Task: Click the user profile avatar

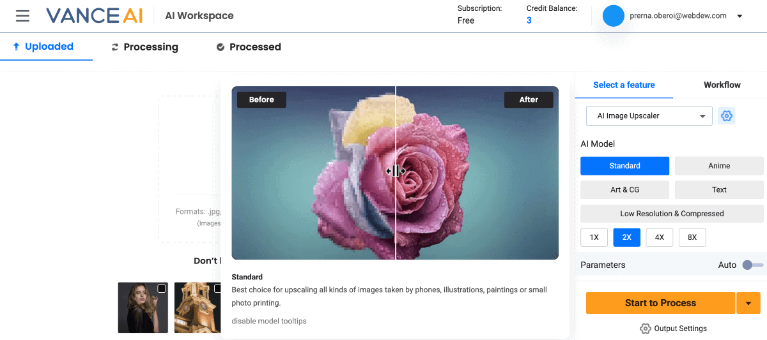Action: [613, 16]
